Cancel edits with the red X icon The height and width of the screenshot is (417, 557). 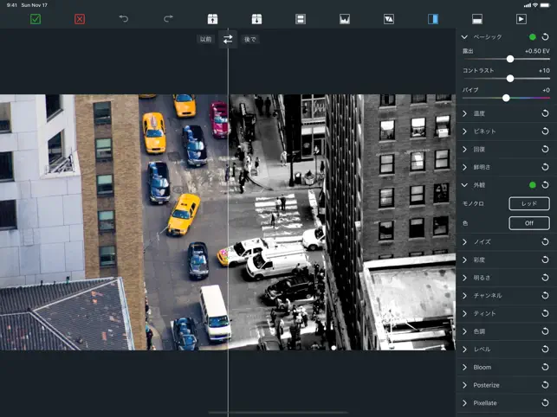[x=80, y=18]
